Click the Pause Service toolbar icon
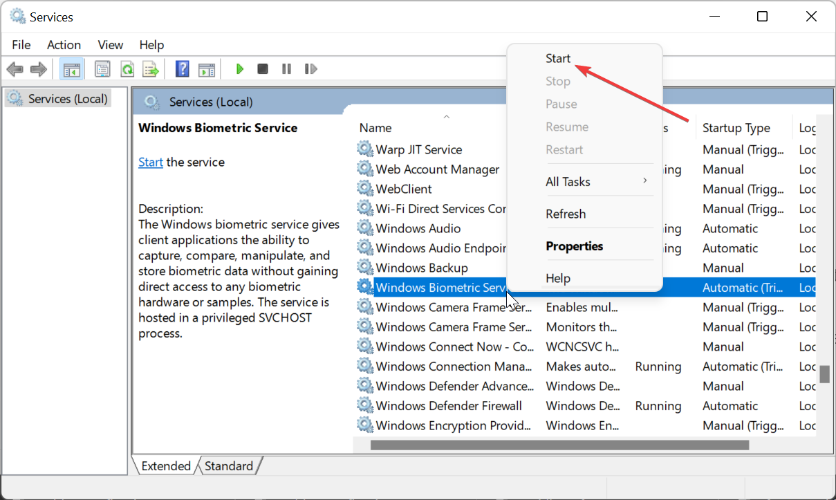The image size is (836, 500). [286, 69]
